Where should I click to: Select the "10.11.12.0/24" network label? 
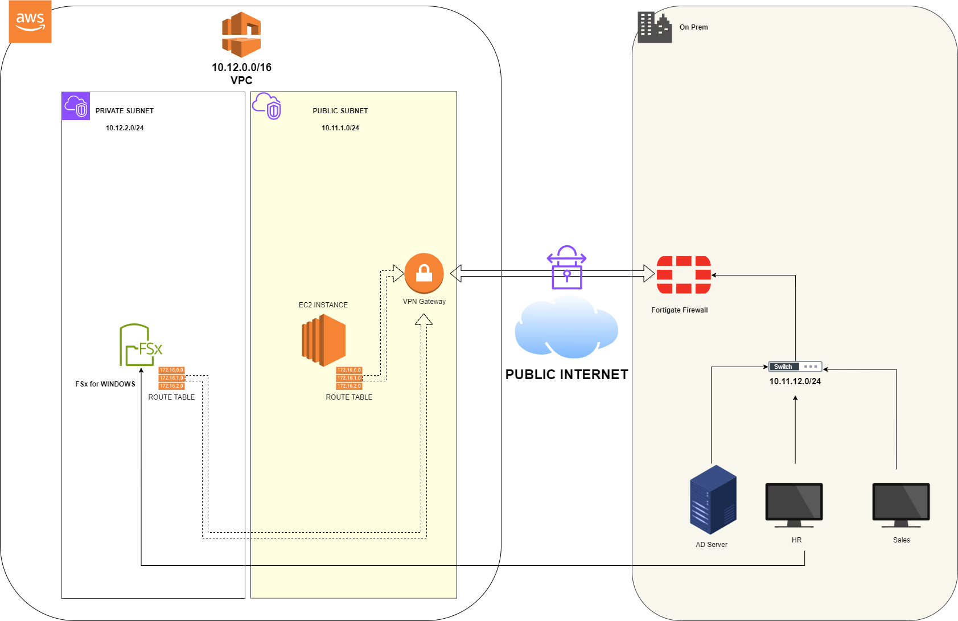pyautogui.click(x=795, y=381)
